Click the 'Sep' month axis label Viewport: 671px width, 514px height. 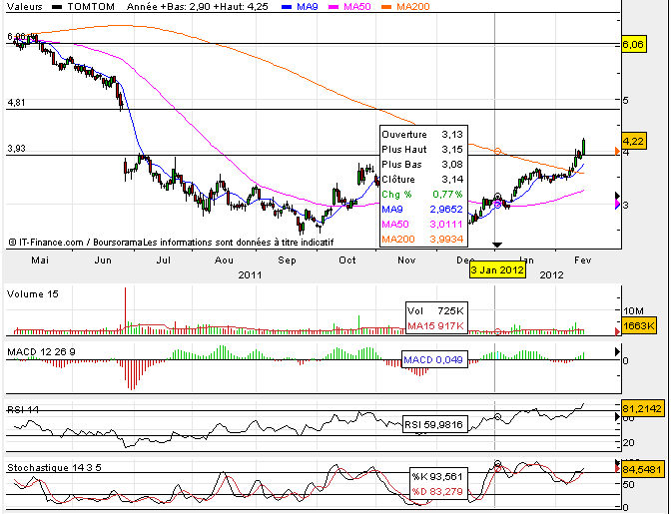[287, 260]
